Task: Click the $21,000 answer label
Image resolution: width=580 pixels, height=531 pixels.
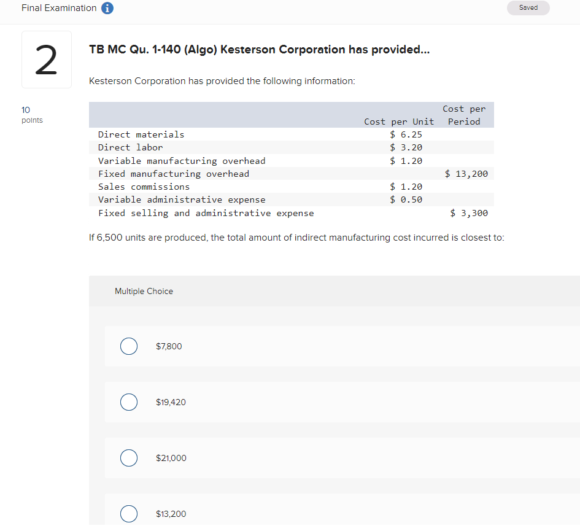Action: pos(171,458)
